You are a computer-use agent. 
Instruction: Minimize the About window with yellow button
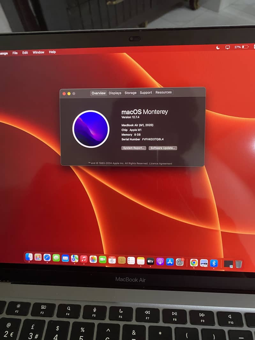click(x=69, y=93)
